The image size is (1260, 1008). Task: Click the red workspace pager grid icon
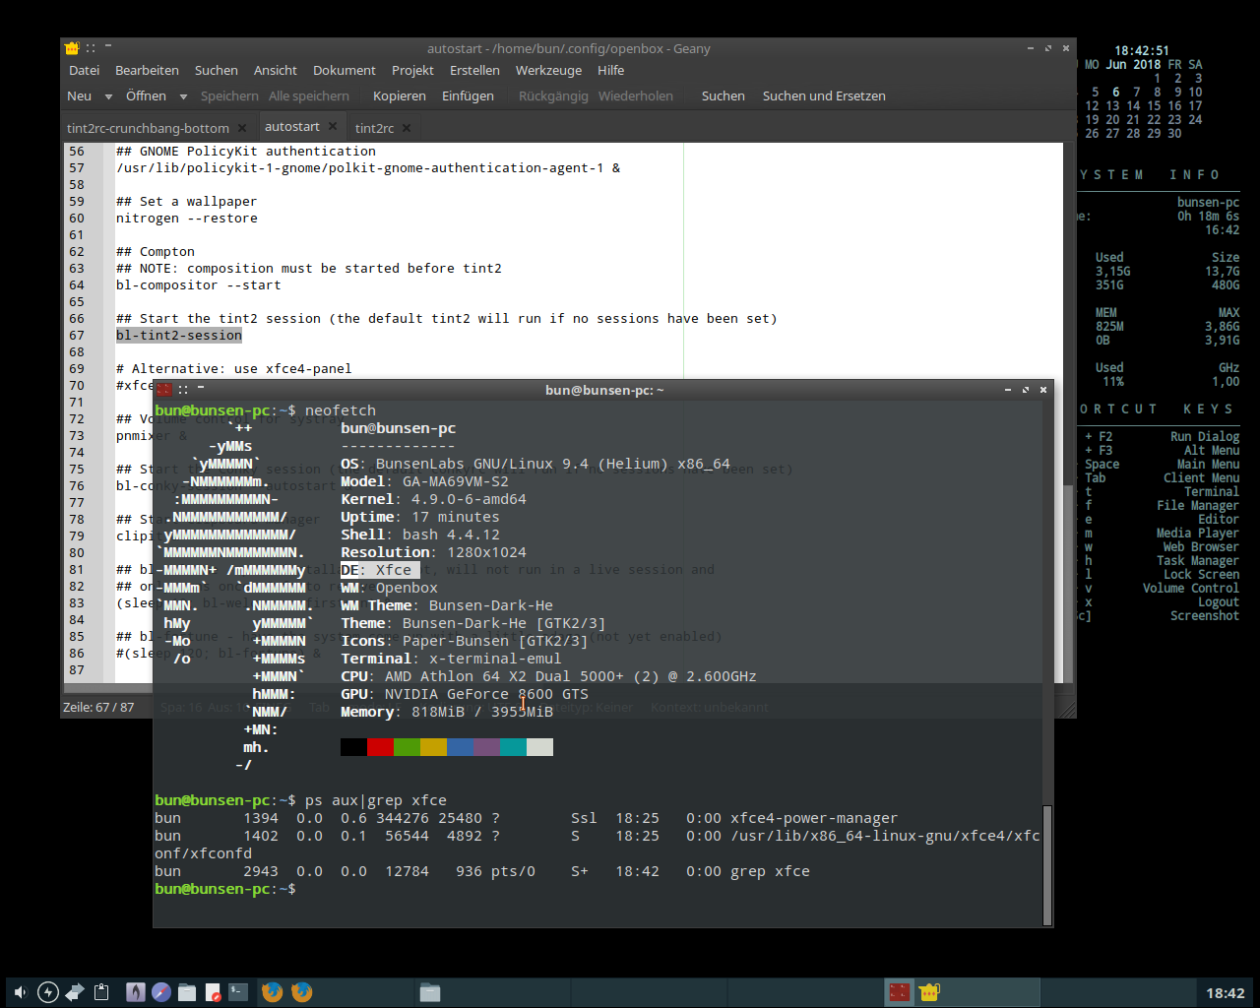(900, 992)
